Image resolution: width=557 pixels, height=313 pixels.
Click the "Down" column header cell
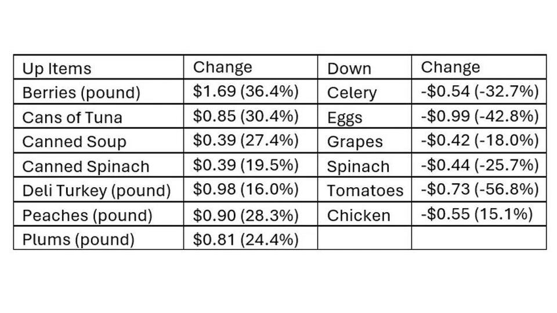(349, 68)
